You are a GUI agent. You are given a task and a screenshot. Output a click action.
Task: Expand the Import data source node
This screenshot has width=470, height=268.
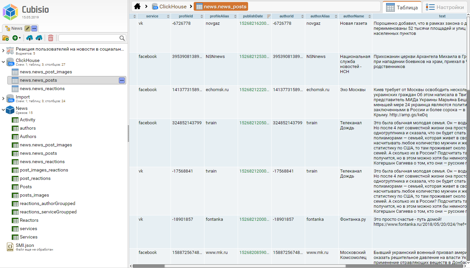coord(3,98)
